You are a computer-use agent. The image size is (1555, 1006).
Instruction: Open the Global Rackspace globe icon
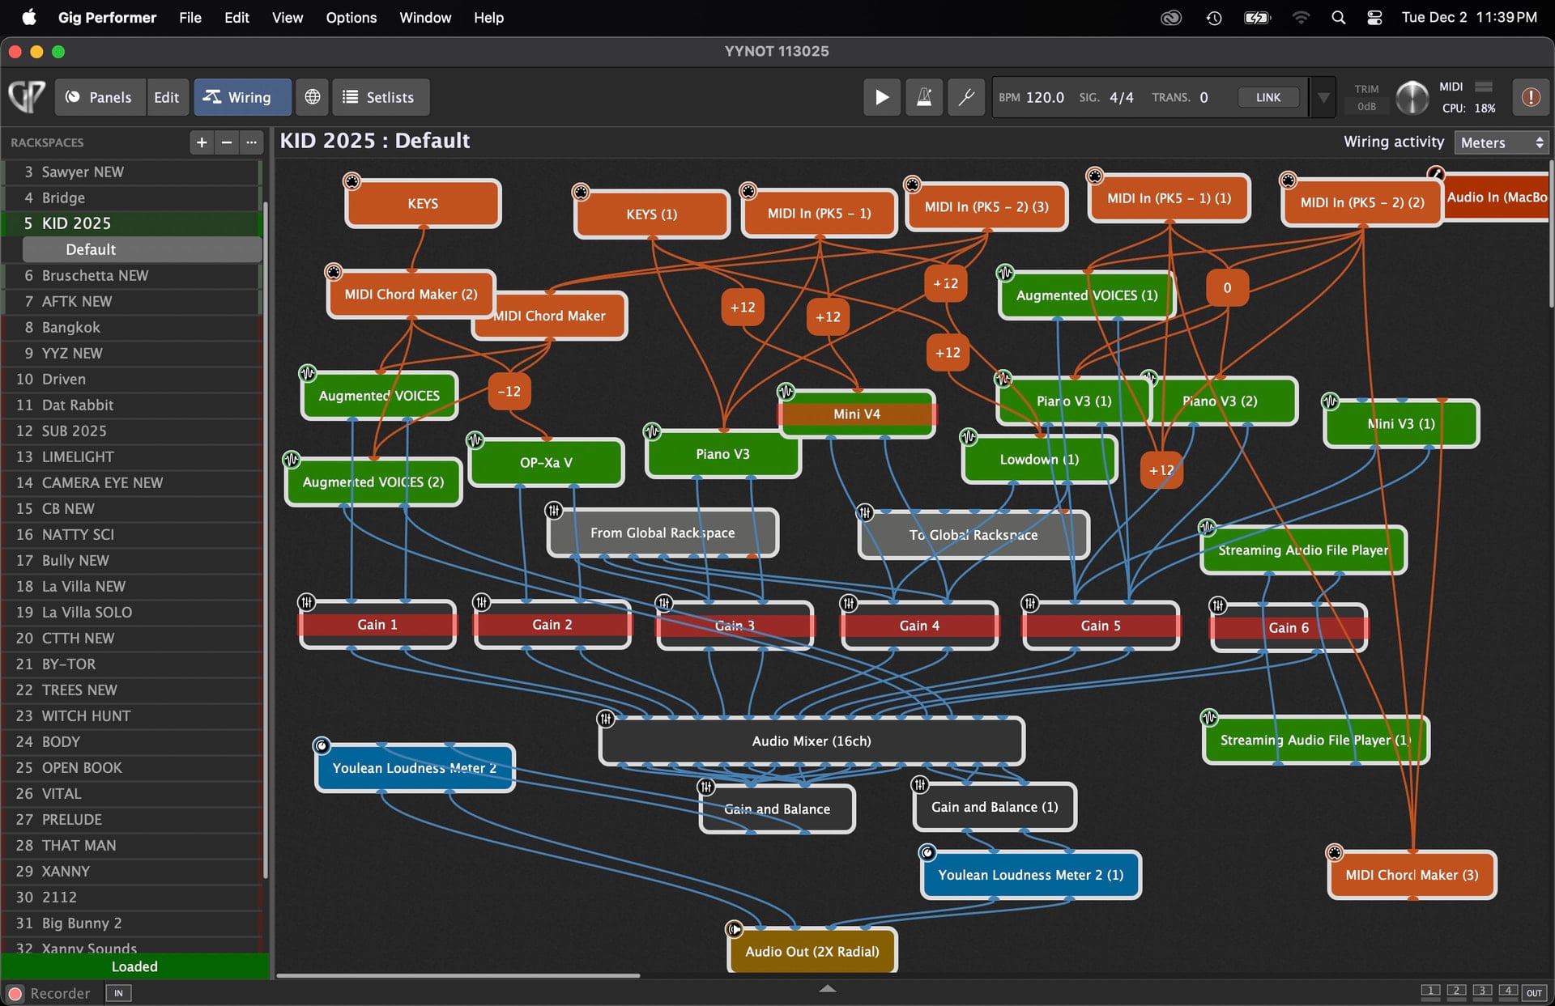pyautogui.click(x=312, y=97)
